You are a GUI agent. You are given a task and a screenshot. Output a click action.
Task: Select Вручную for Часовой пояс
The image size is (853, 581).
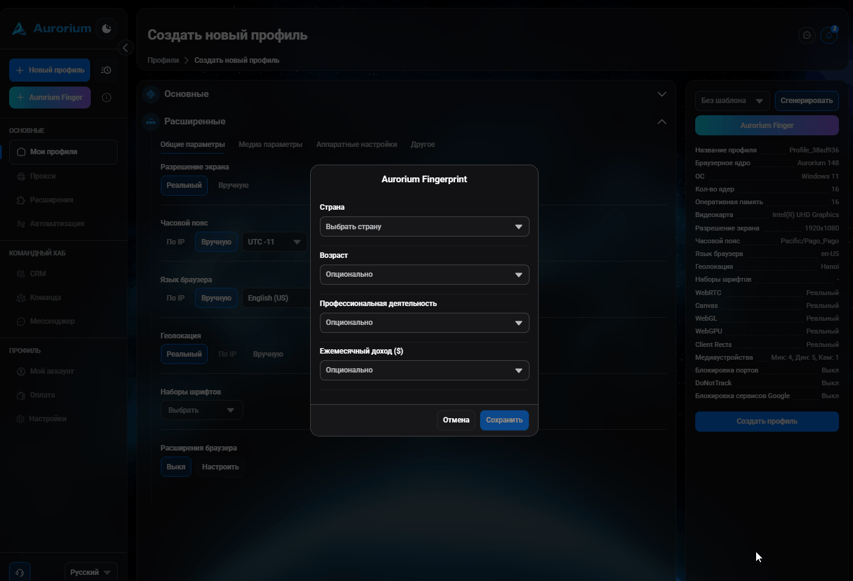tap(216, 242)
